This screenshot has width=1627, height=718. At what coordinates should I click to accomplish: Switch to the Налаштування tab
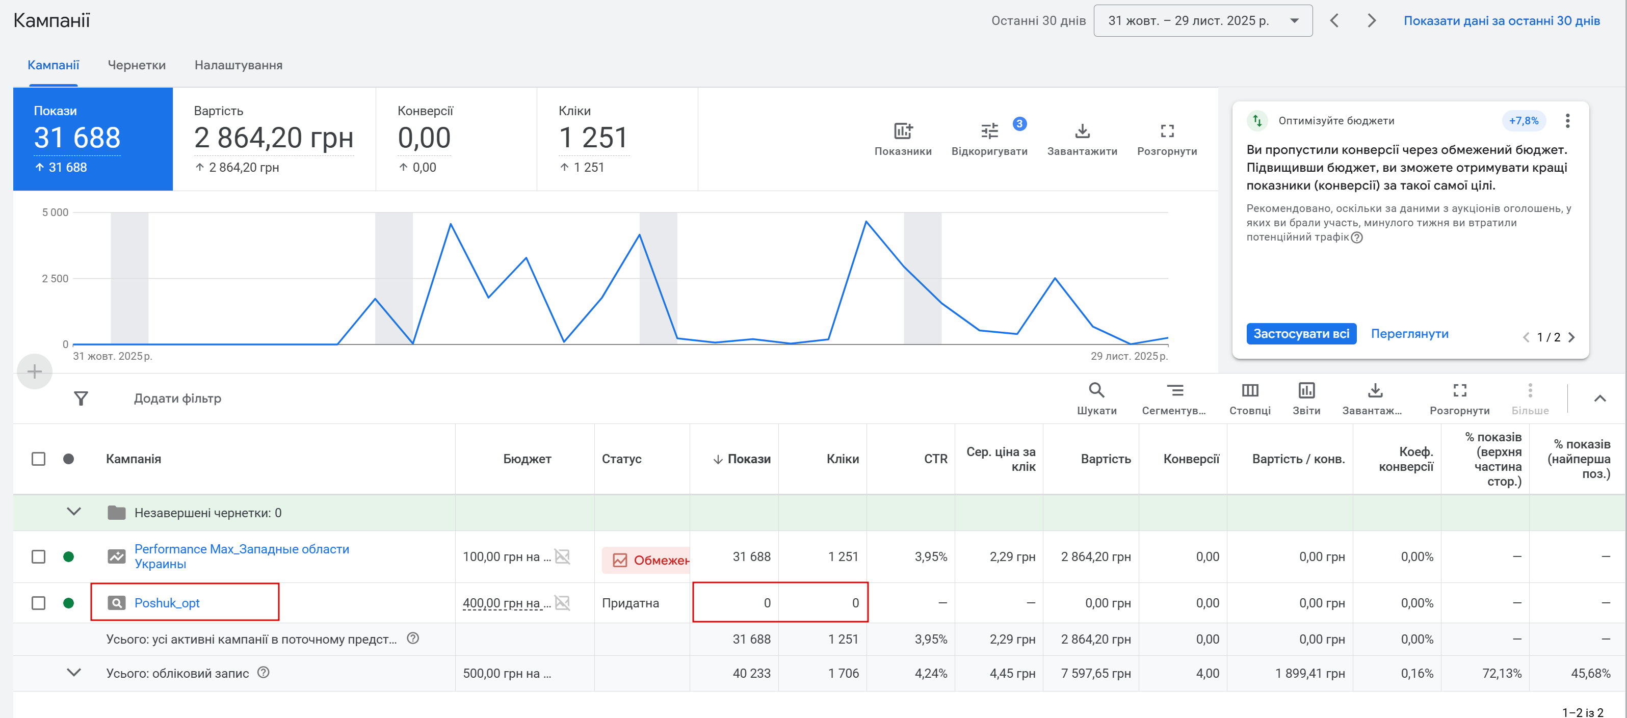(x=238, y=65)
